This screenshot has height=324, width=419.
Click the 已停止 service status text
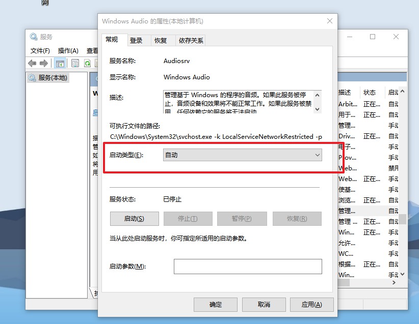(x=172, y=199)
